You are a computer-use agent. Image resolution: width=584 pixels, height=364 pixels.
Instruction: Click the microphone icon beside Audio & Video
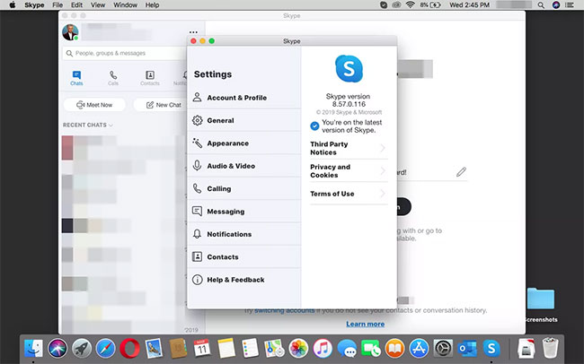[197, 166]
